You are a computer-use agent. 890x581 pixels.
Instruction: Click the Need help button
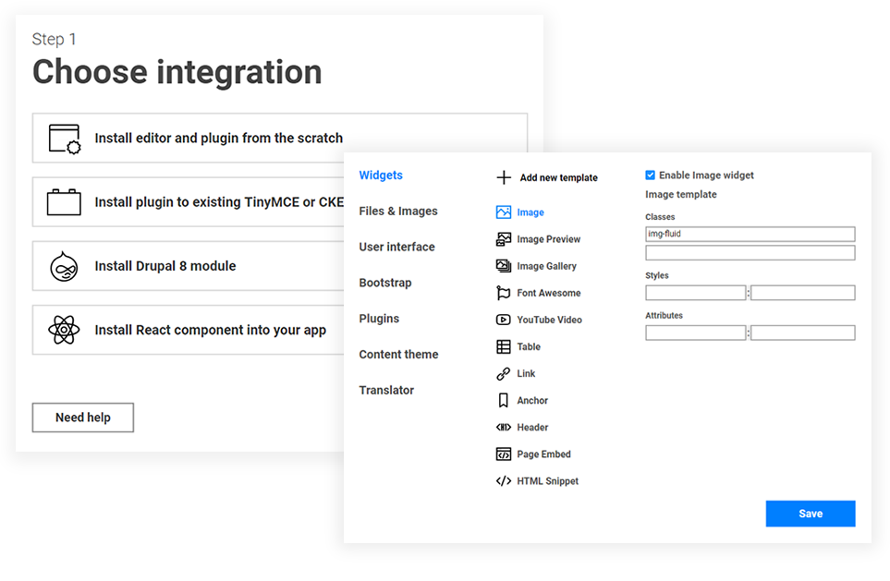[83, 418]
